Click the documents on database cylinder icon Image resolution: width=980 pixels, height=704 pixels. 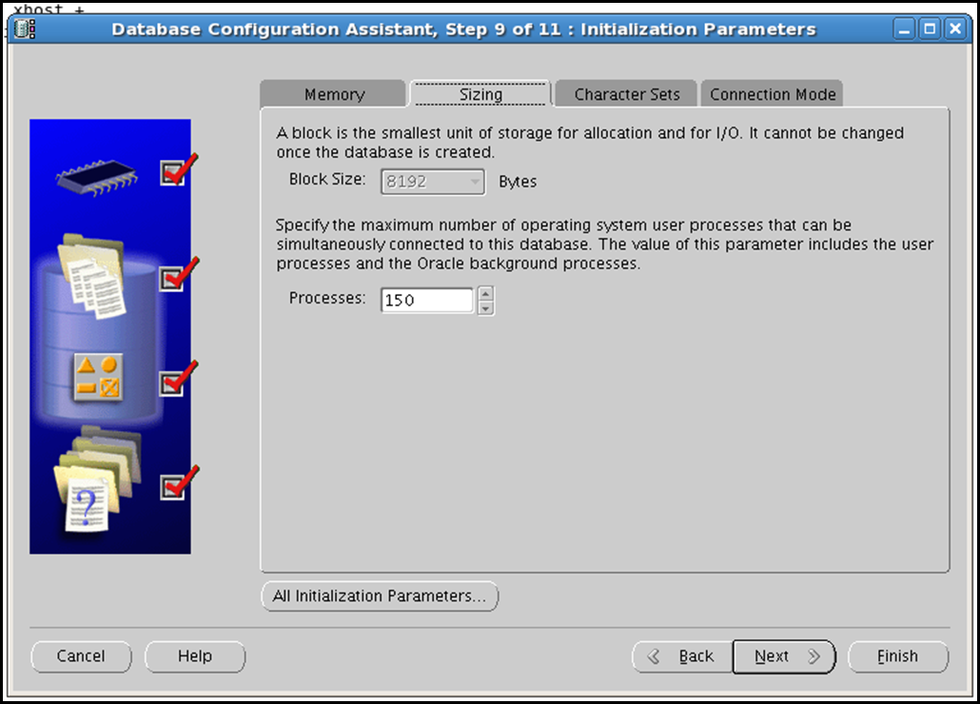click(x=92, y=276)
